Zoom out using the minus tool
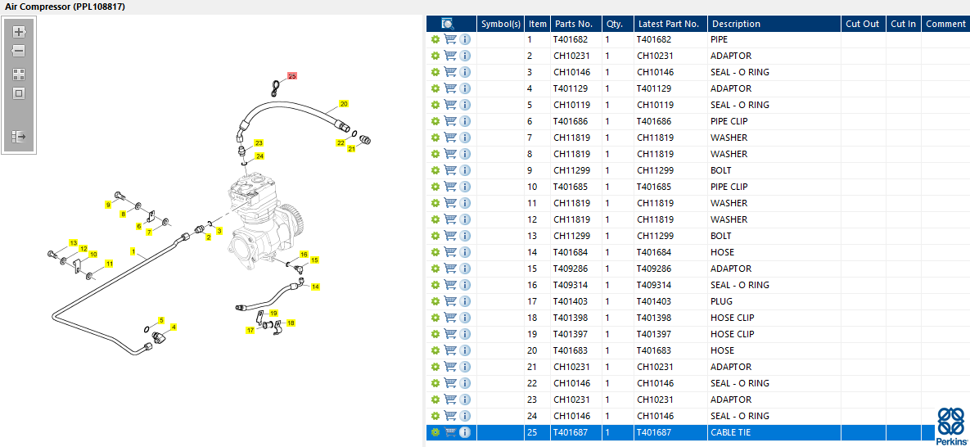Image resolution: width=970 pixels, height=447 pixels. (x=19, y=51)
